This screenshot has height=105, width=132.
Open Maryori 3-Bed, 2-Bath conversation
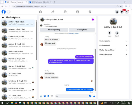coord(18,67)
